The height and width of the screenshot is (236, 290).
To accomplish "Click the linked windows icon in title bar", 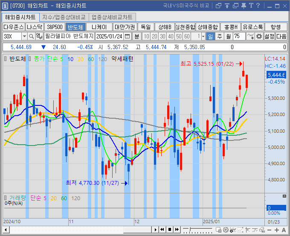I will [x=218, y=6].
